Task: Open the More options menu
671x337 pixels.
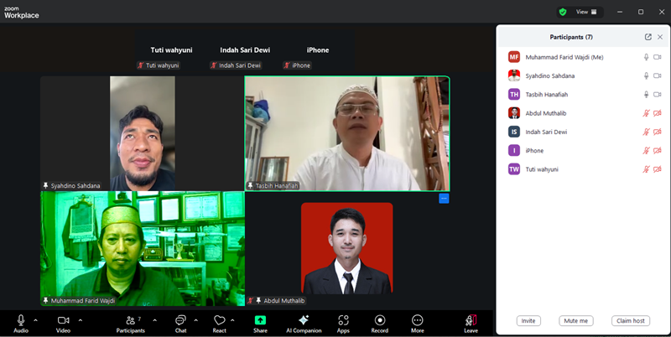Action: [x=417, y=324]
